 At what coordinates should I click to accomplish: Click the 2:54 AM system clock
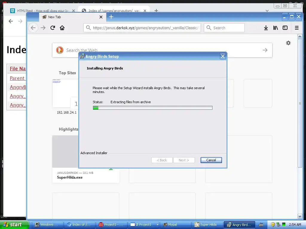point(295,225)
